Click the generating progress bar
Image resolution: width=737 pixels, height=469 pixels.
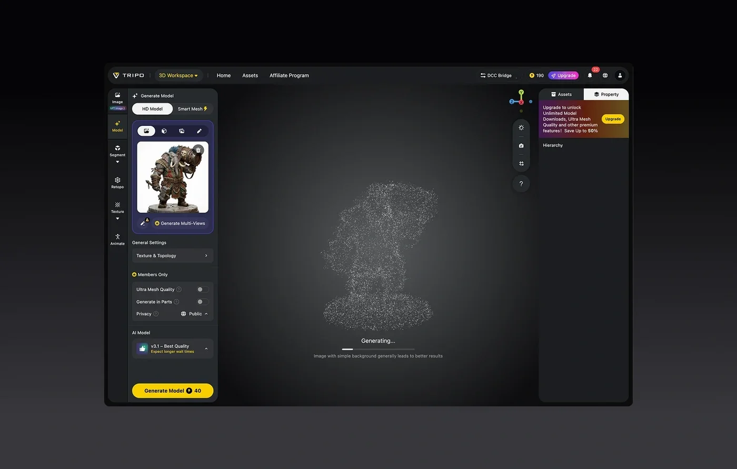tap(378, 349)
